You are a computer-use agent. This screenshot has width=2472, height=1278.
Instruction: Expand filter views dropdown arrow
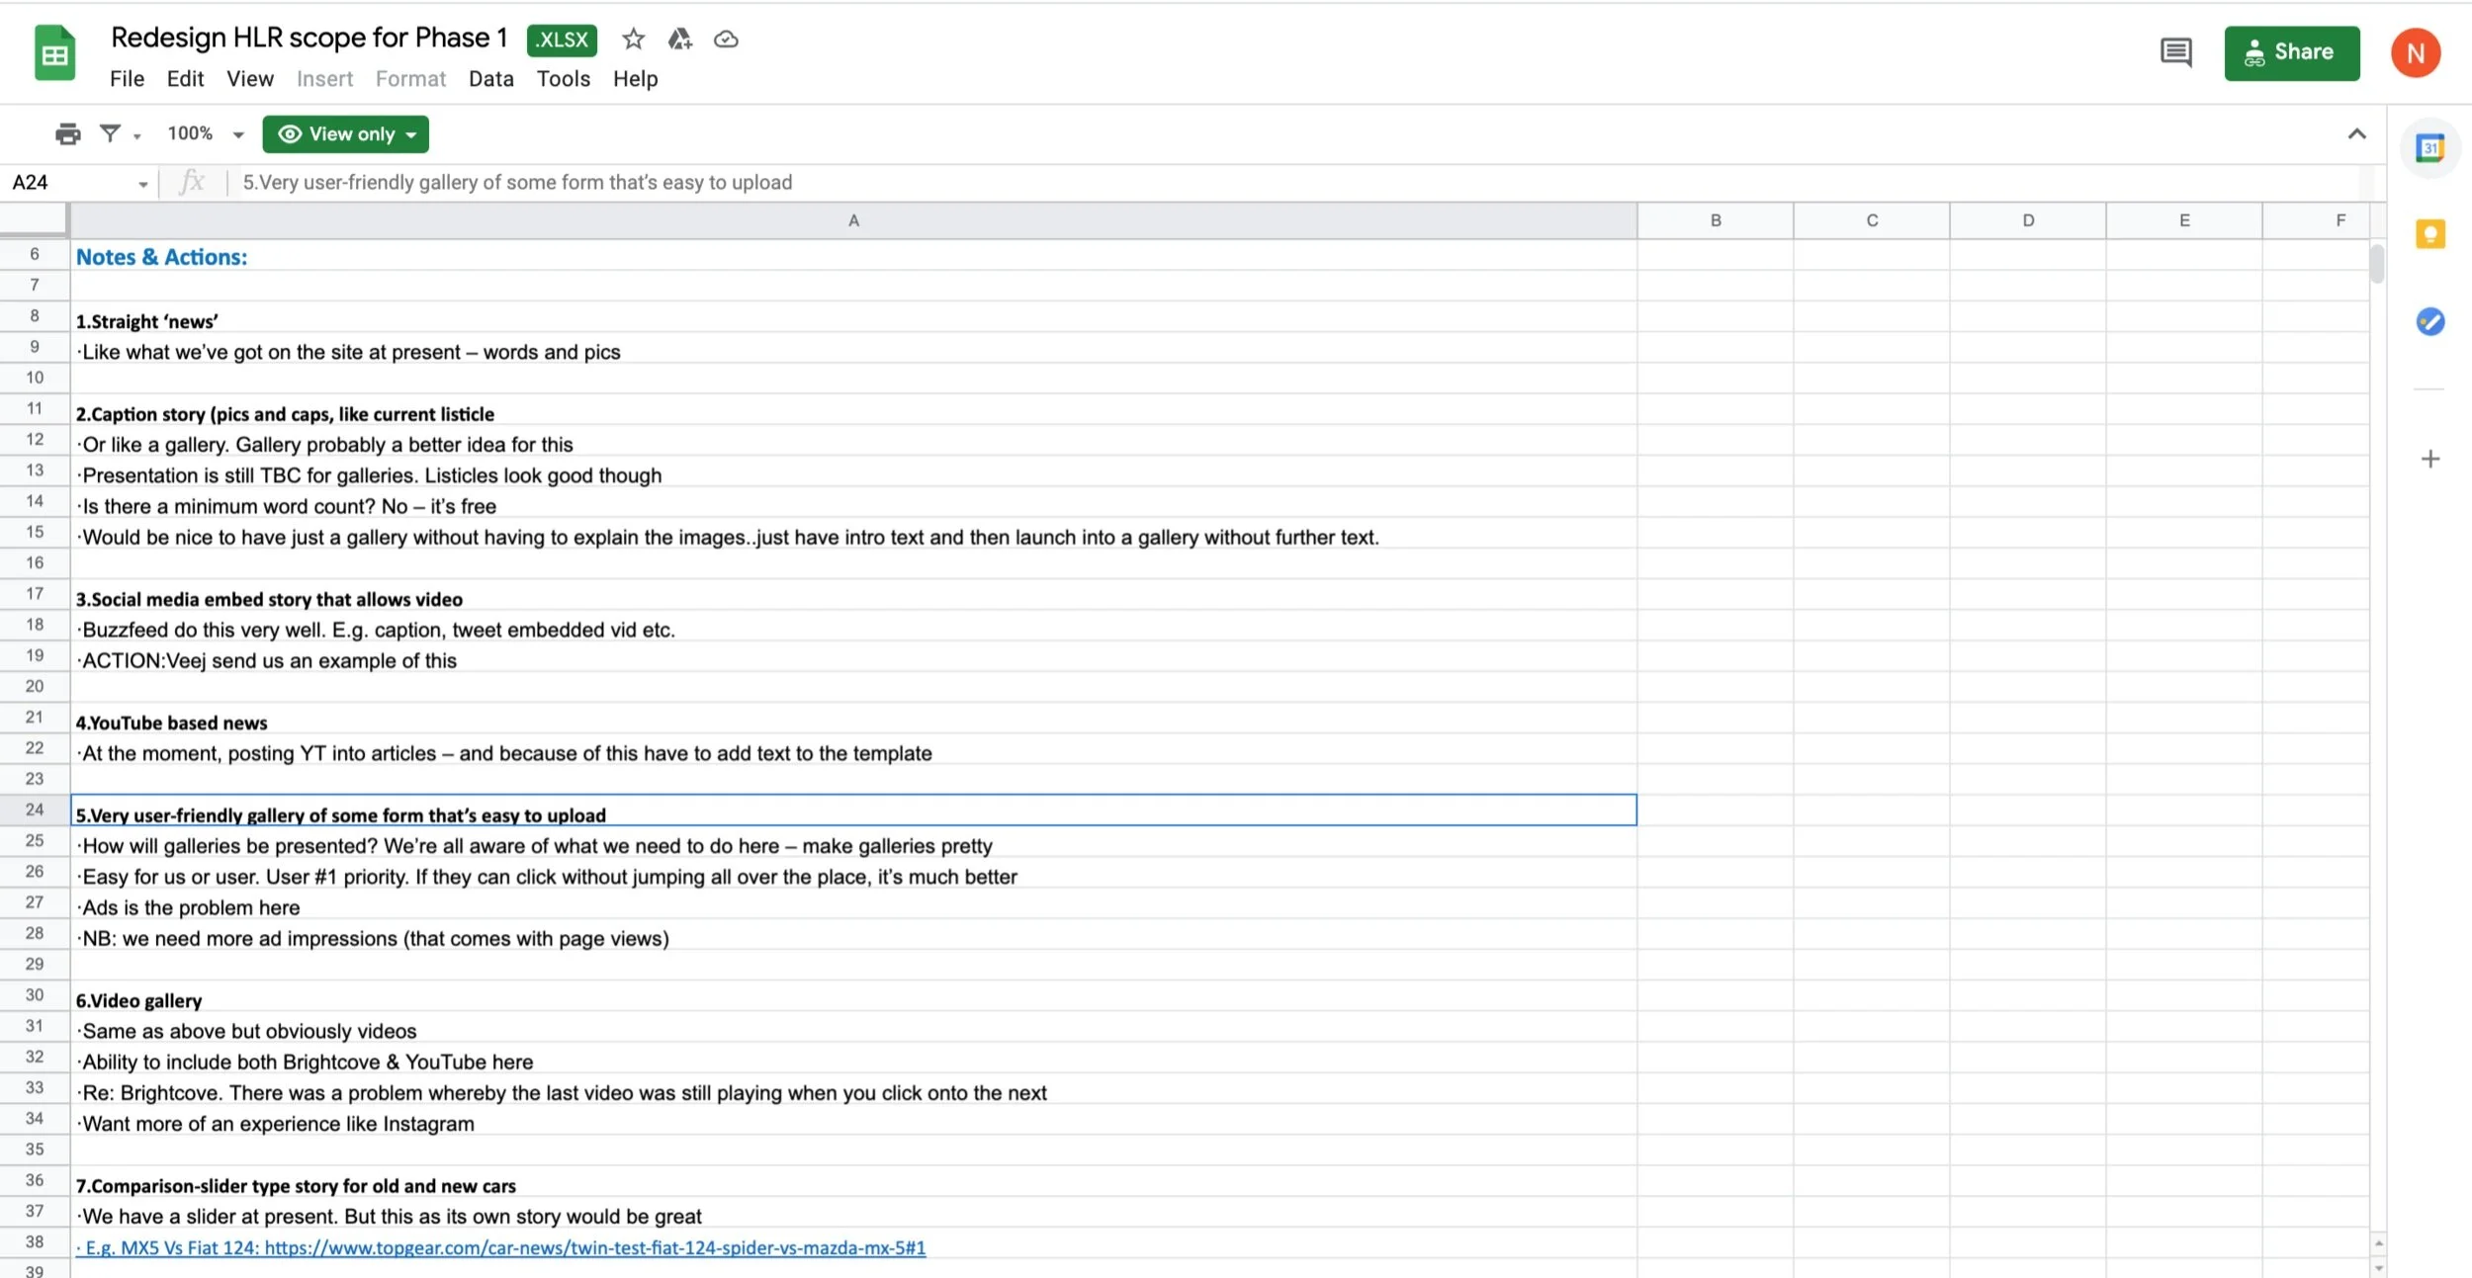pyautogui.click(x=137, y=135)
